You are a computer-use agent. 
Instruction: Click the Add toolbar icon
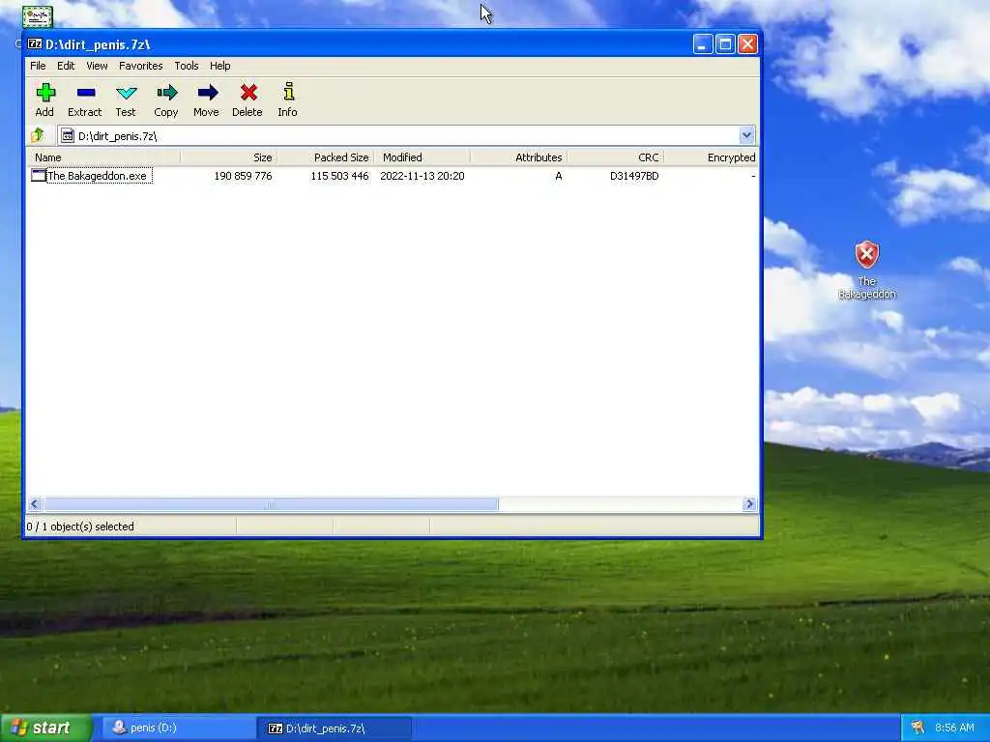[x=44, y=94]
